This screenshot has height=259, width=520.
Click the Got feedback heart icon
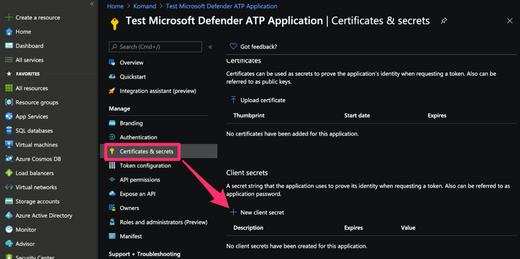[x=233, y=47]
